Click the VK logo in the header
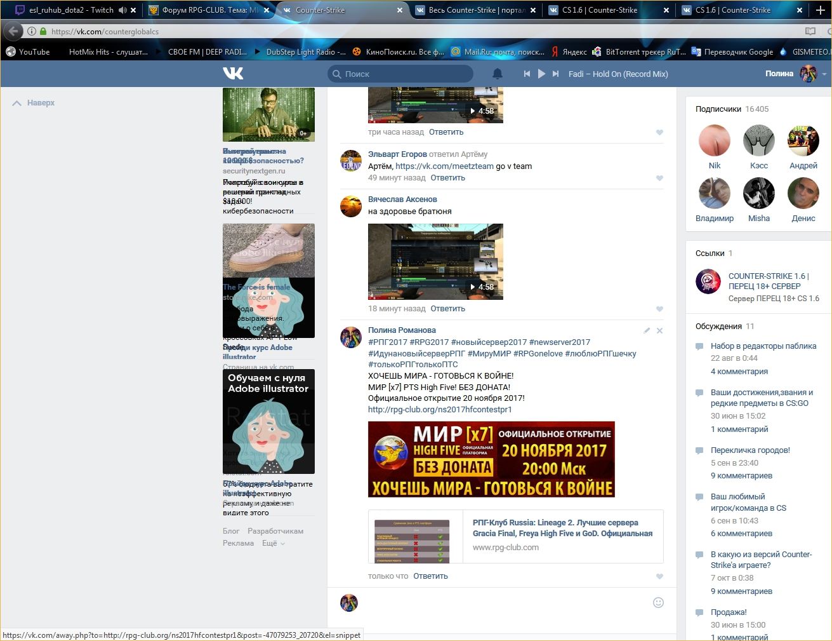This screenshot has height=641, width=832. click(x=233, y=74)
